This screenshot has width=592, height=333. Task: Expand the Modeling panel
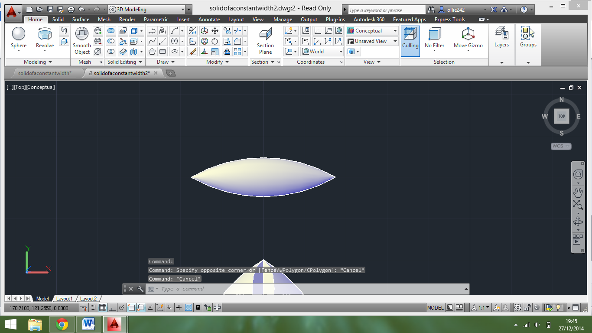38,62
